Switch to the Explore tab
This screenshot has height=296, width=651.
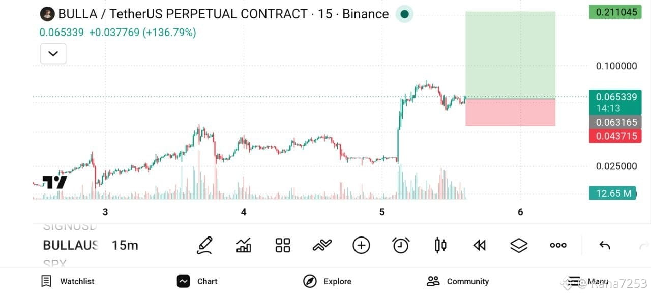click(x=327, y=281)
